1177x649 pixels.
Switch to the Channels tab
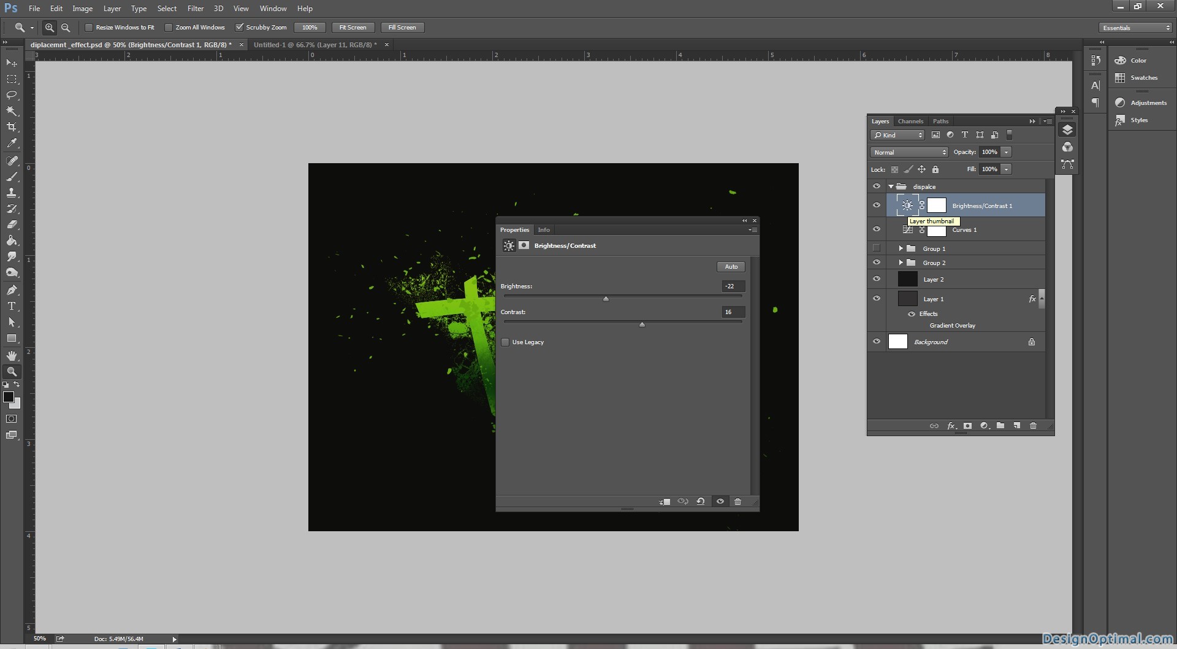coord(910,121)
